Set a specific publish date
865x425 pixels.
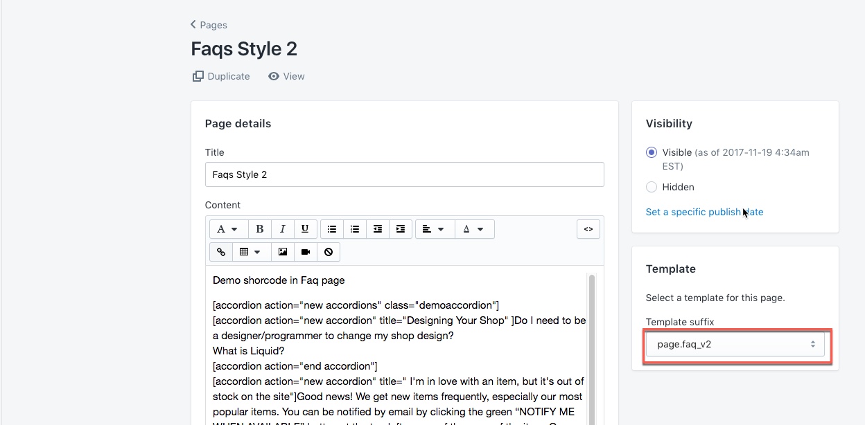(704, 212)
